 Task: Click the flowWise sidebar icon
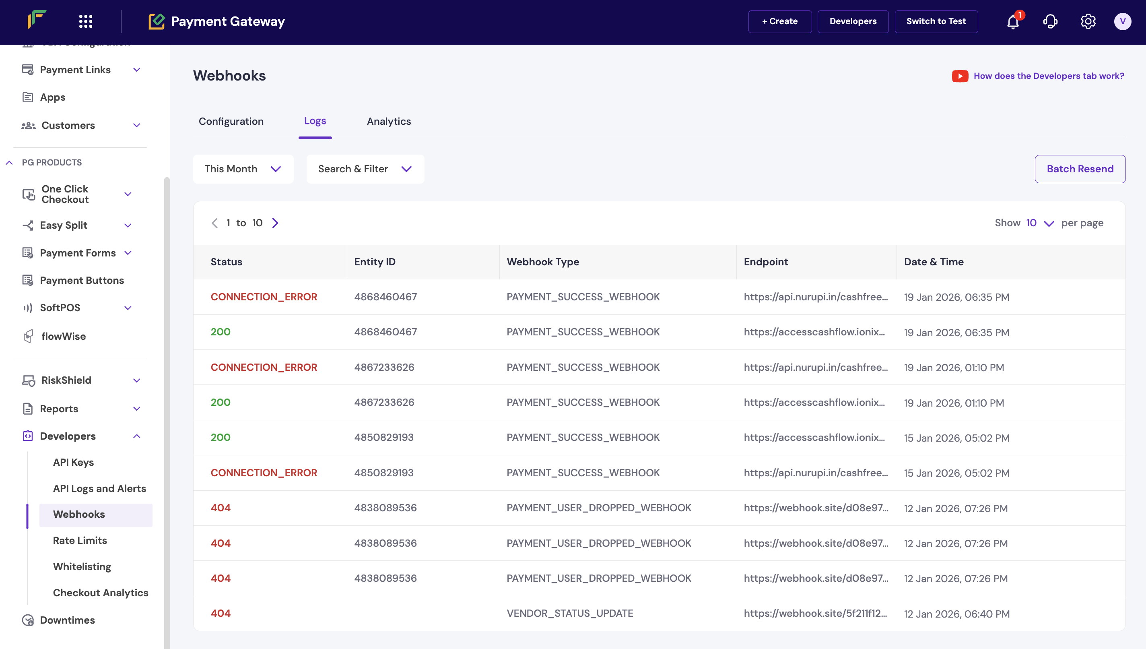pos(28,337)
